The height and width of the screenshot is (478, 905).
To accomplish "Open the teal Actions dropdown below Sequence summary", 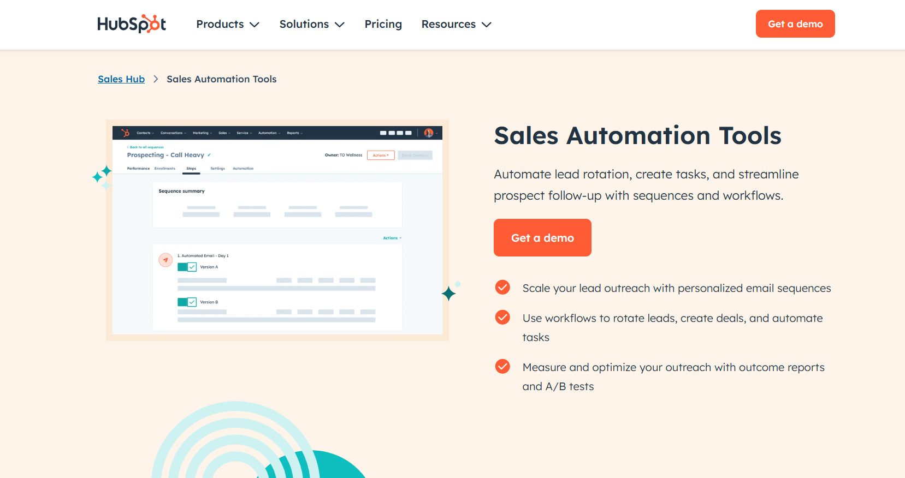I will [392, 238].
